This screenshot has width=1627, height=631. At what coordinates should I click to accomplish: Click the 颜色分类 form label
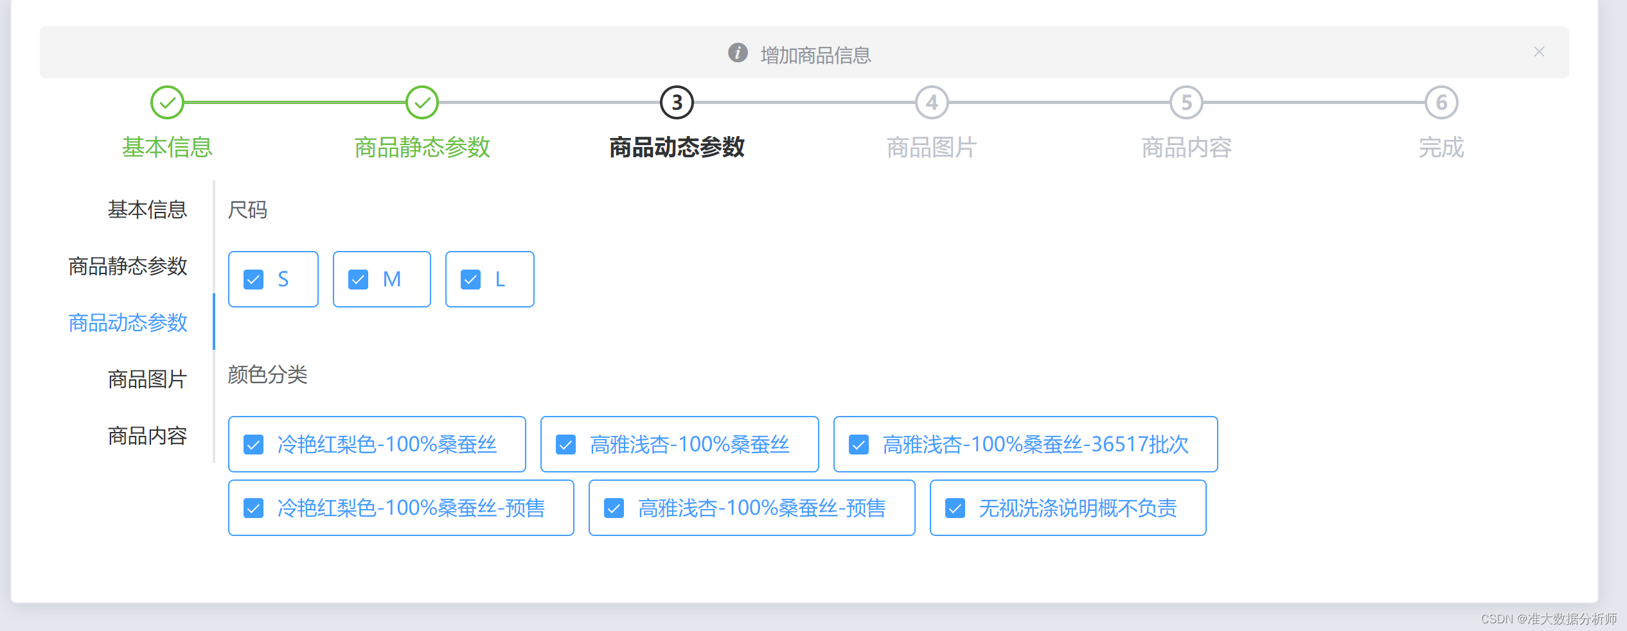[267, 375]
